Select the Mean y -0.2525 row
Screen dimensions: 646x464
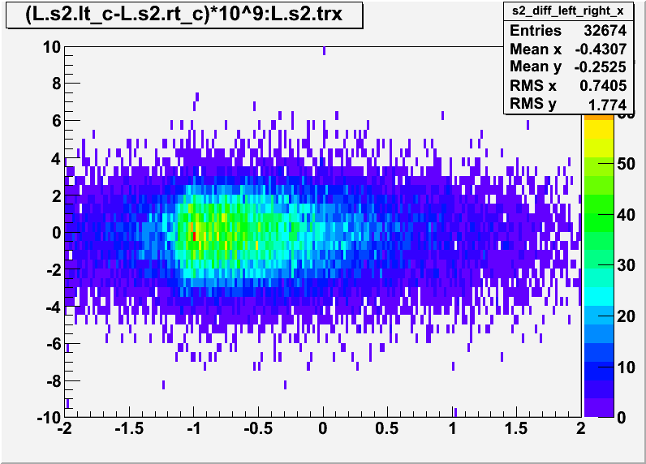coord(568,67)
